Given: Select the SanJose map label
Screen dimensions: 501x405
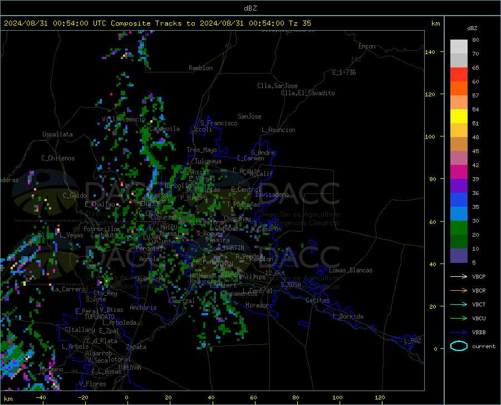Looking at the screenshot, I should [249, 116].
